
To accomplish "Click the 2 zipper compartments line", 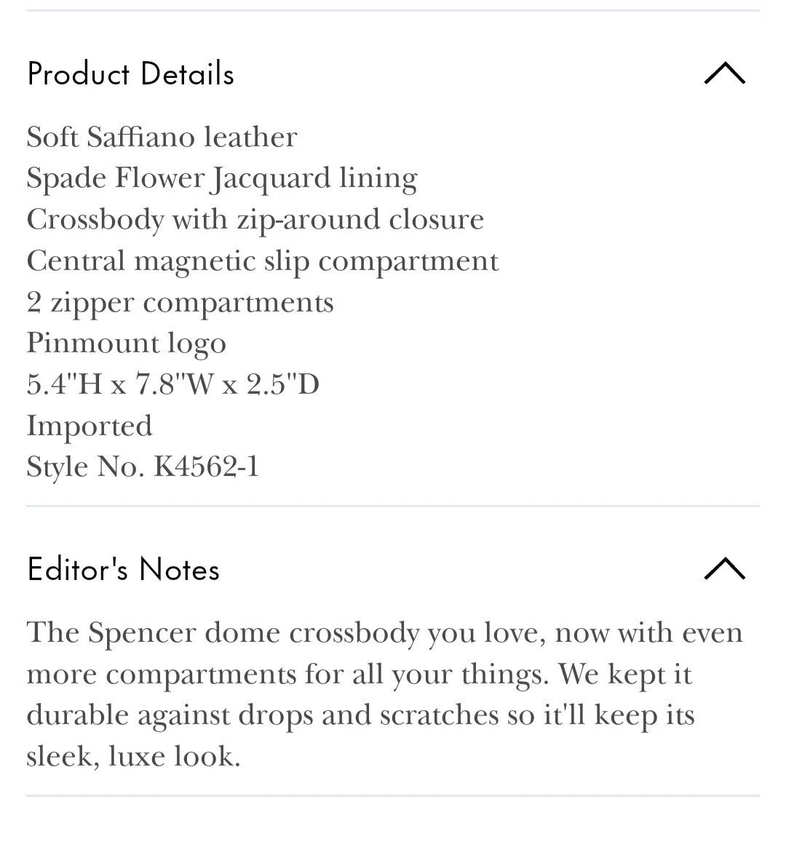I will point(180,303).
